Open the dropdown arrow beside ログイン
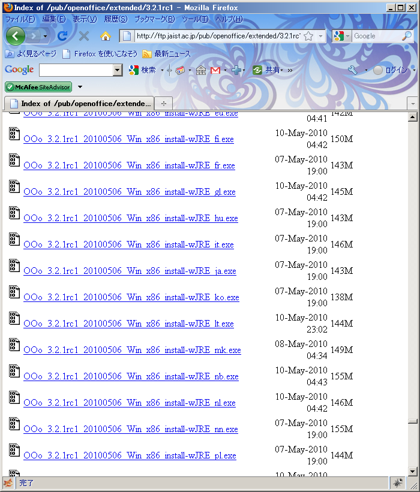The width and height of the screenshot is (420, 492). [414, 70]
